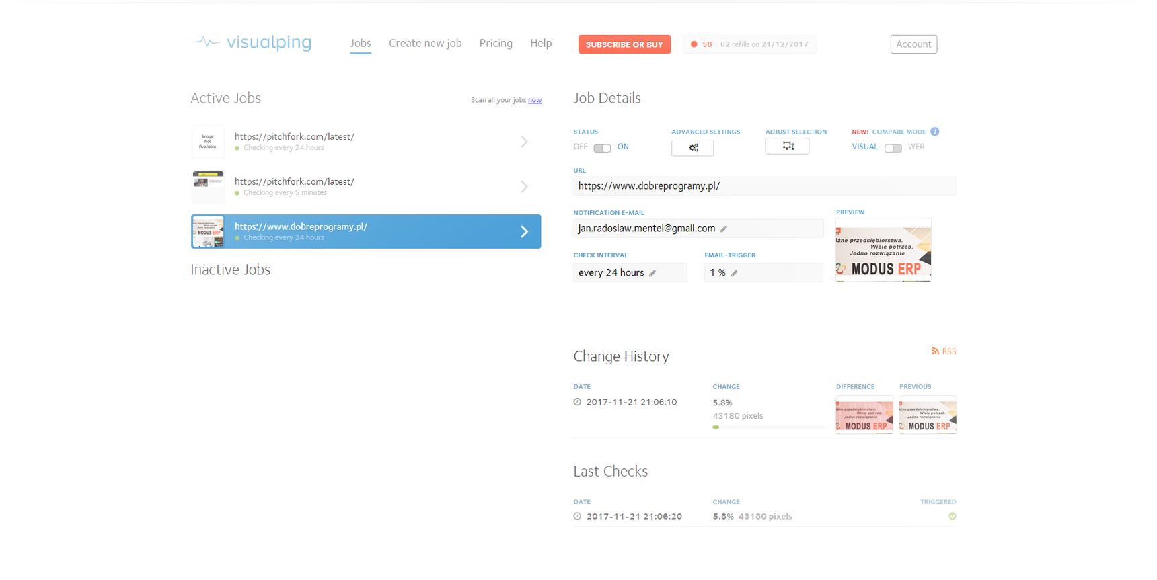Click the 1 % email-trigger field

763,272
